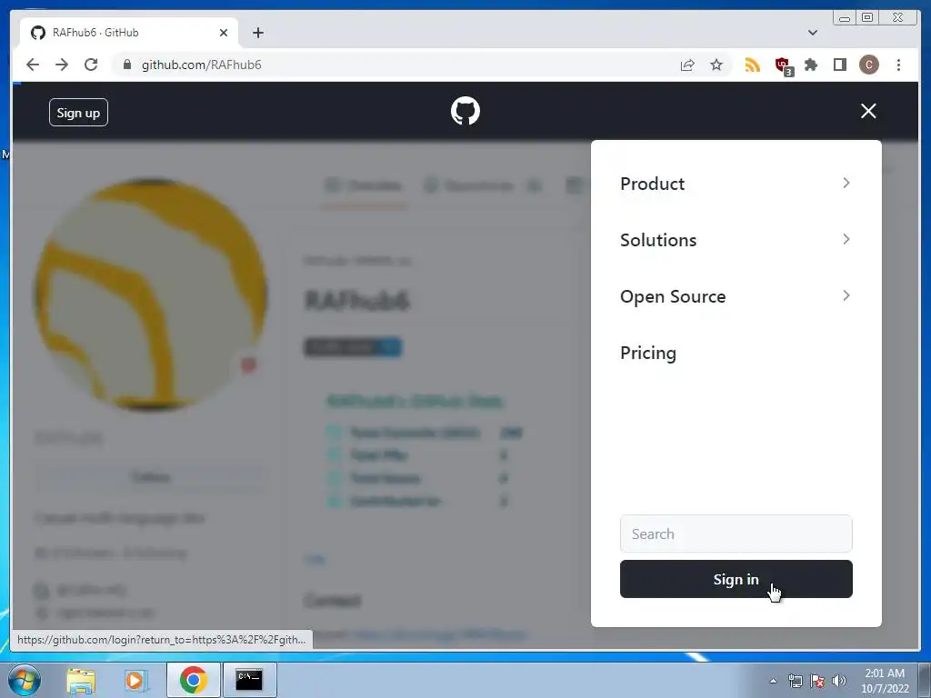Click the Sign up button
The image size is (931, 698).
point(78,112)
